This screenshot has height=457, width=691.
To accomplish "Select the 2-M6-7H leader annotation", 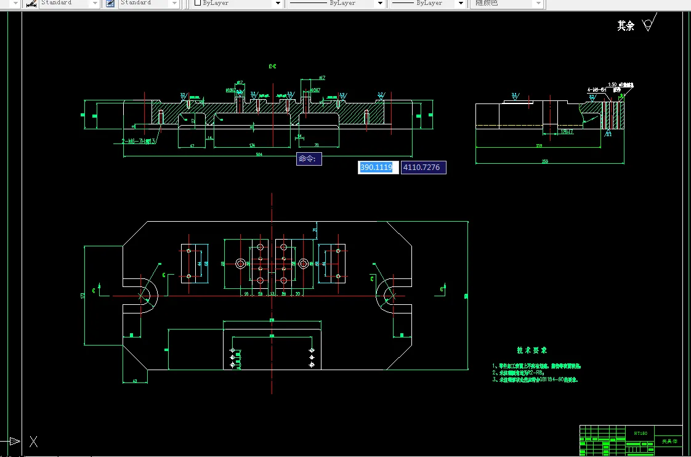I will (139, 142).
